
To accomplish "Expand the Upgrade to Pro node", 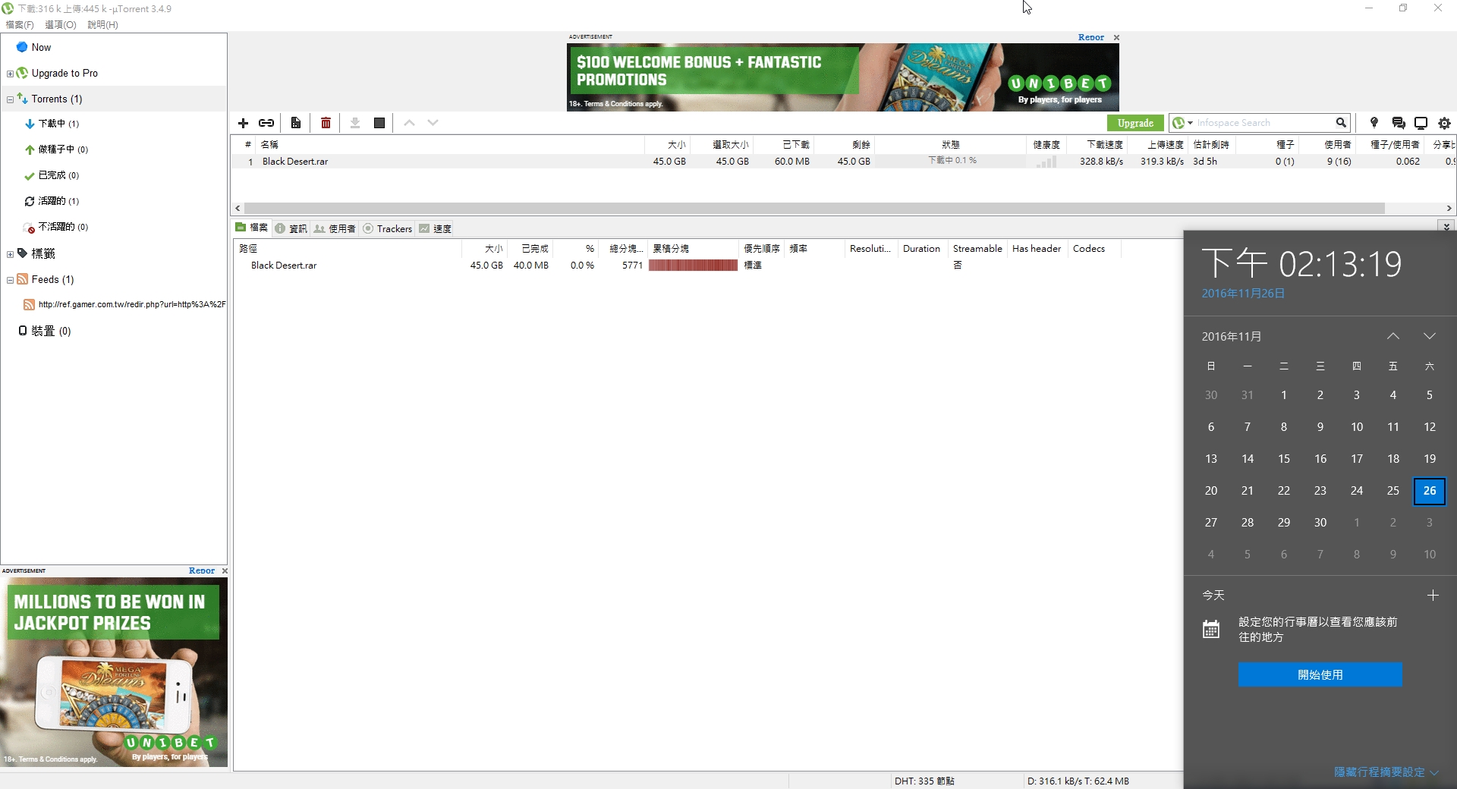I will (x=10, y=74).
